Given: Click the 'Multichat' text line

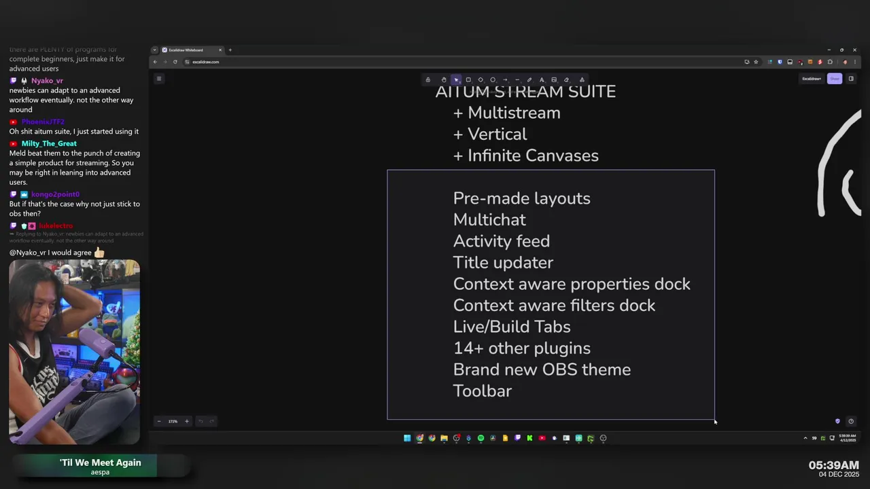Looking at the screenshot, I should click(x=489, y=219).
